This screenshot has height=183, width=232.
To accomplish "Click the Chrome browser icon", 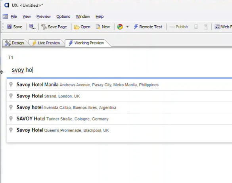I will click(120, 27).
